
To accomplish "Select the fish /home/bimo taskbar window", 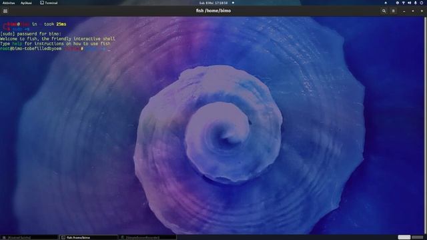I will coord(89,237).
